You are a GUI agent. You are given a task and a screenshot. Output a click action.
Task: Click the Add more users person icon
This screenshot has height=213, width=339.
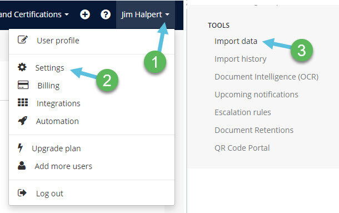coord(22,165)
